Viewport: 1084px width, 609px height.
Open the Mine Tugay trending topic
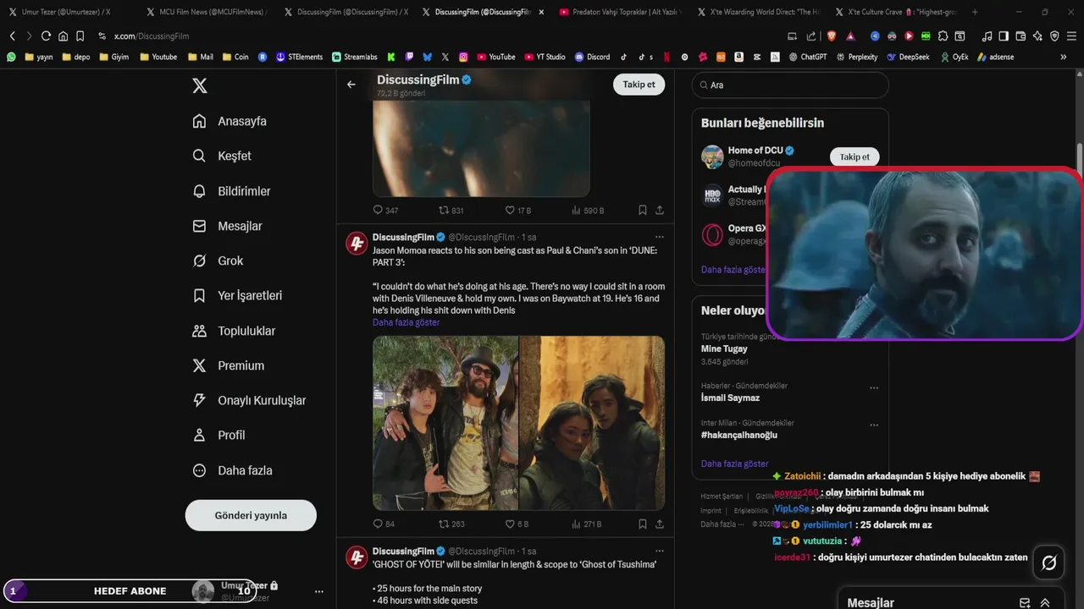724,348
